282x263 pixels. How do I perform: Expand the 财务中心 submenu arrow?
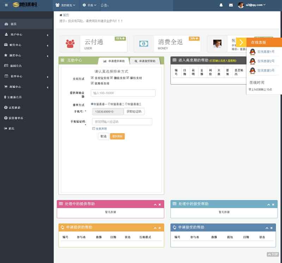point(48,46)
